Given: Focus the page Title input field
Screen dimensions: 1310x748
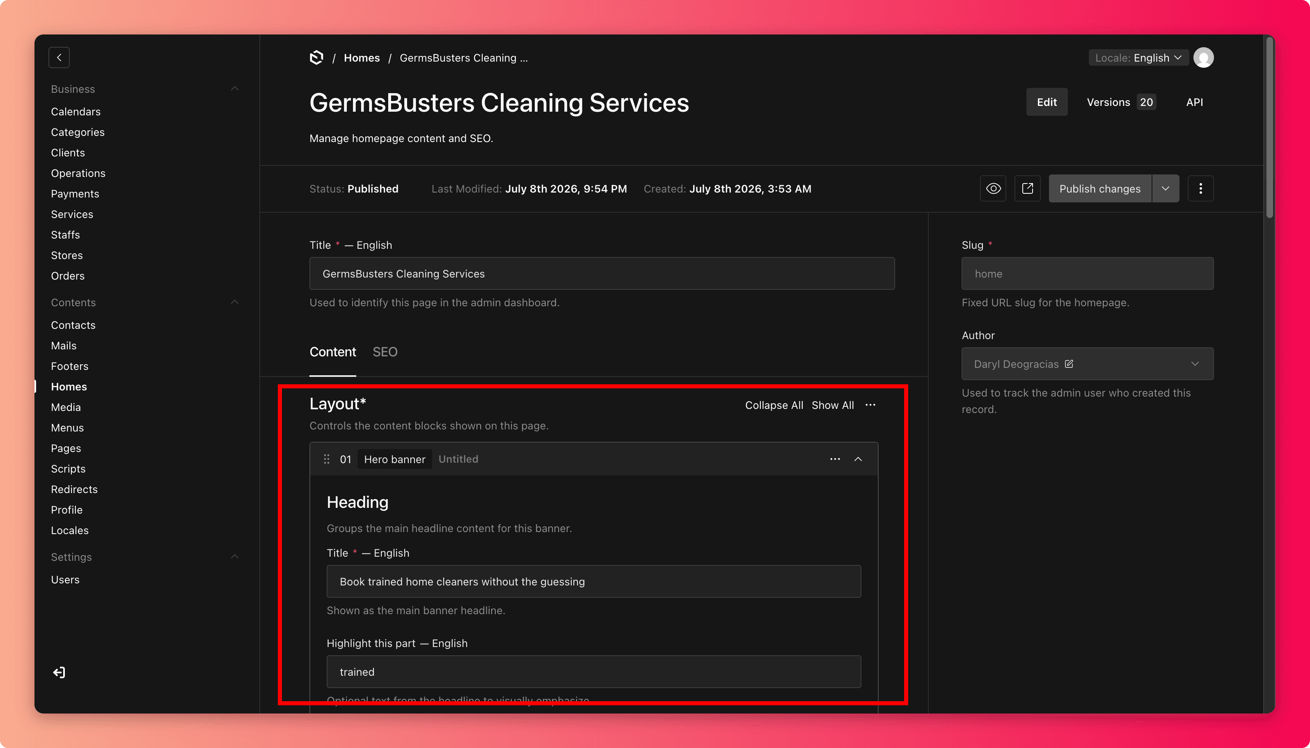Looking at the screenshot, I should (x=602, y=273).
